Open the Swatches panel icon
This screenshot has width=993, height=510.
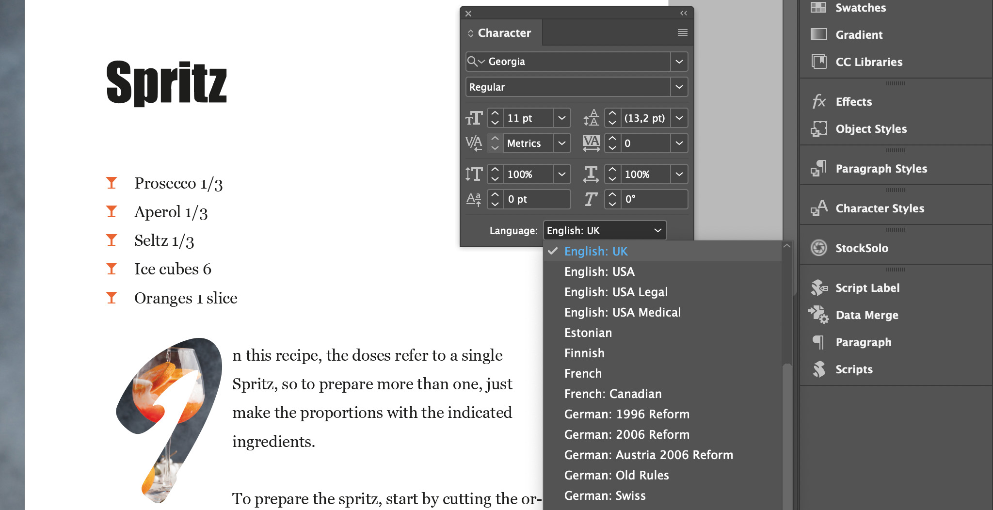pos(818,7)
